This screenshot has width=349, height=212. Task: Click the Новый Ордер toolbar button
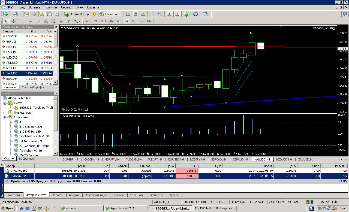click(77, 14)
